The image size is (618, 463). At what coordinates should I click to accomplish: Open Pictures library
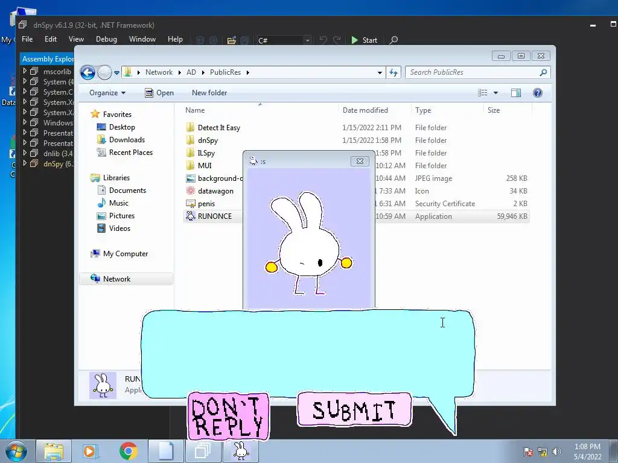122,216
